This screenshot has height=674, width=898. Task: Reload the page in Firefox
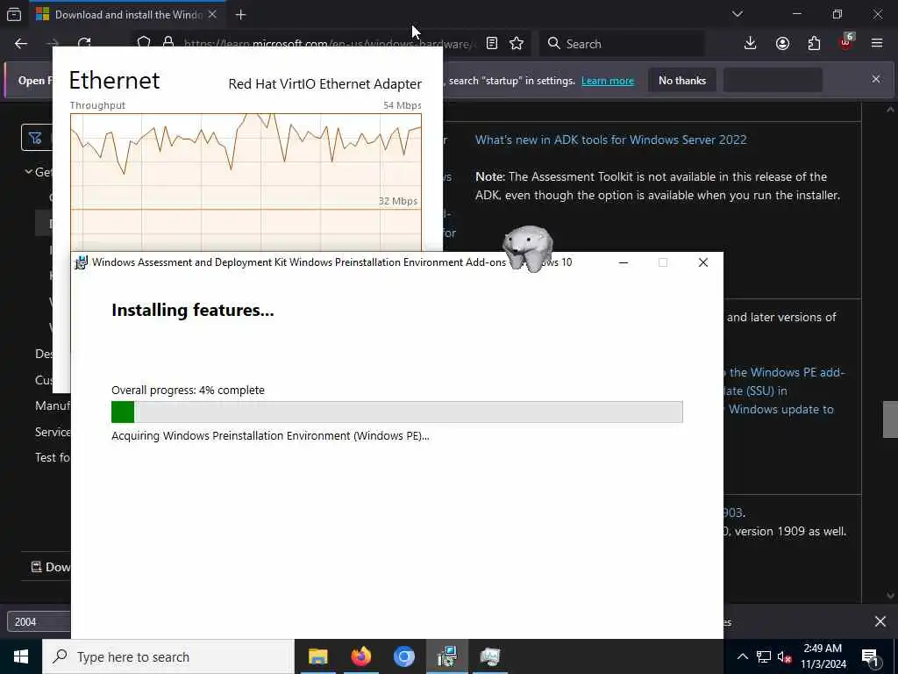[x=84, y=42]
